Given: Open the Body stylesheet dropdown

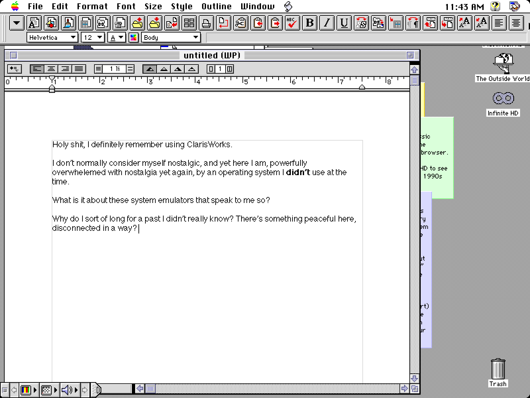Looking at the screenshot, I should (171, 37).
